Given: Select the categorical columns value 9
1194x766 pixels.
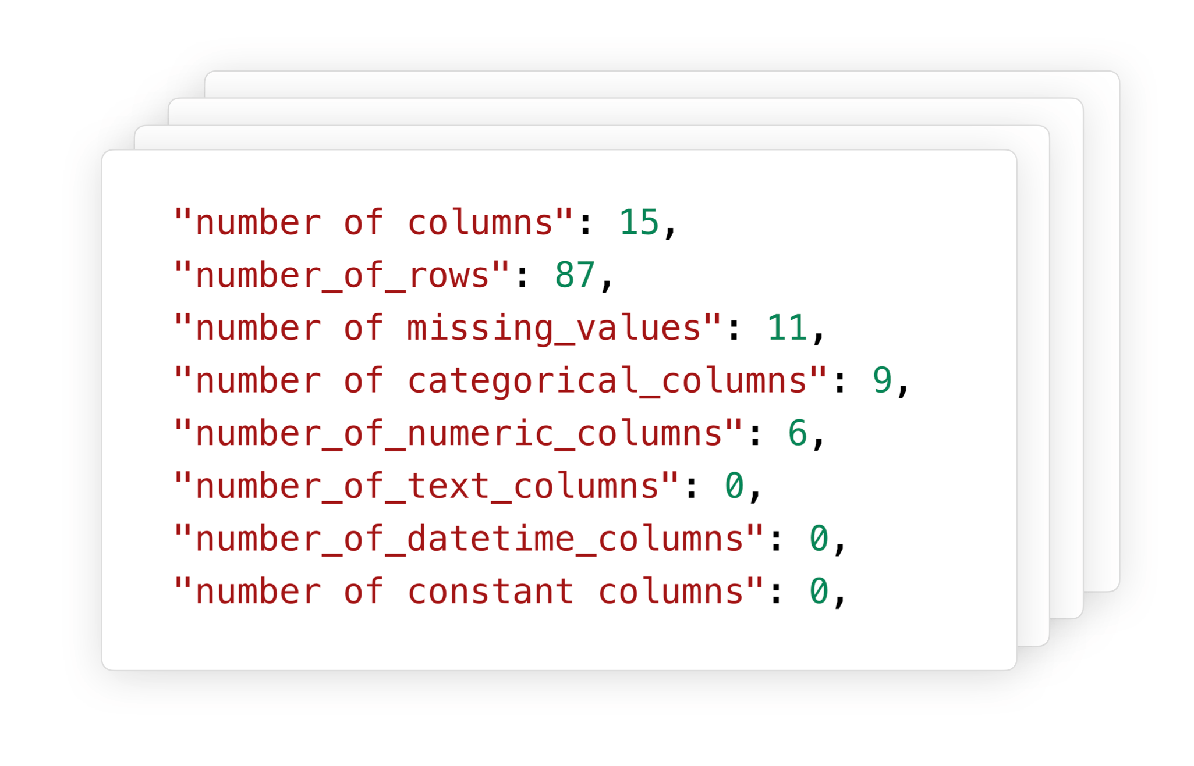Looking at the screenshot, I should tap(883, 381).
